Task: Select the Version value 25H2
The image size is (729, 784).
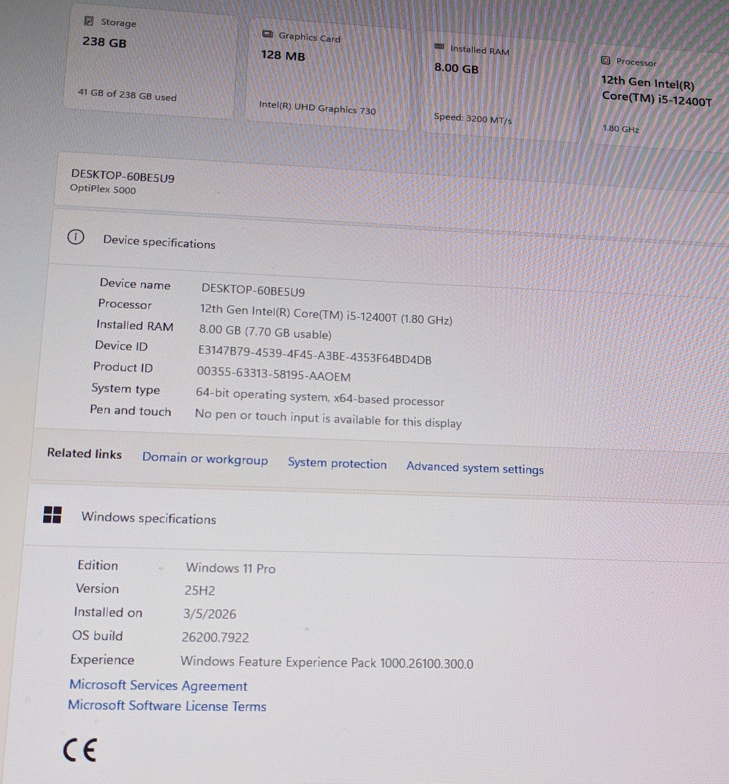Action: tap(200, 590)
